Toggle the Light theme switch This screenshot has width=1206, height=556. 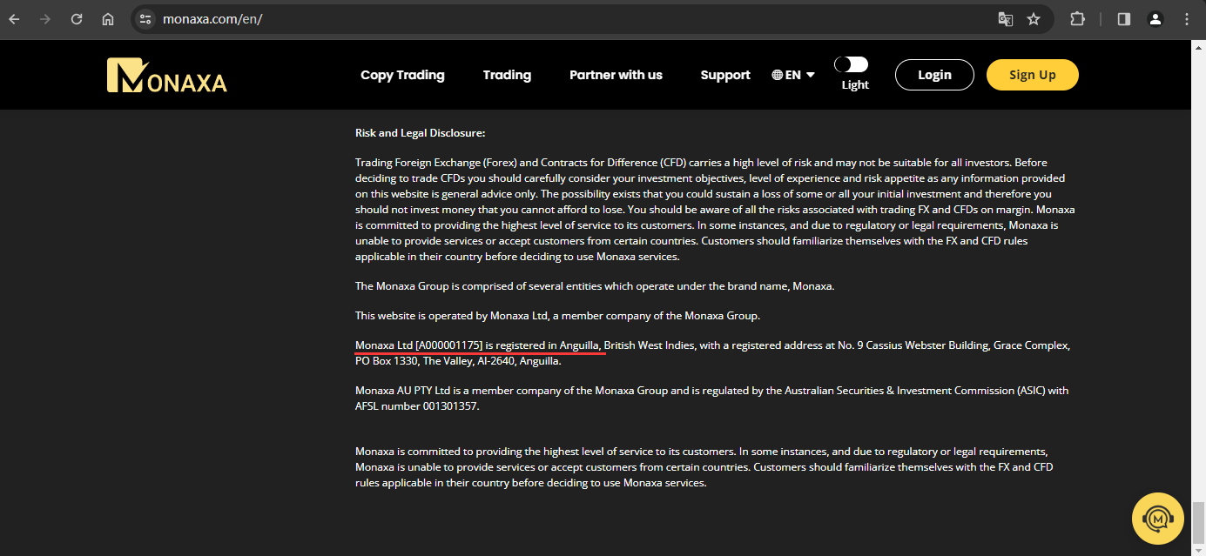[851, 64]
